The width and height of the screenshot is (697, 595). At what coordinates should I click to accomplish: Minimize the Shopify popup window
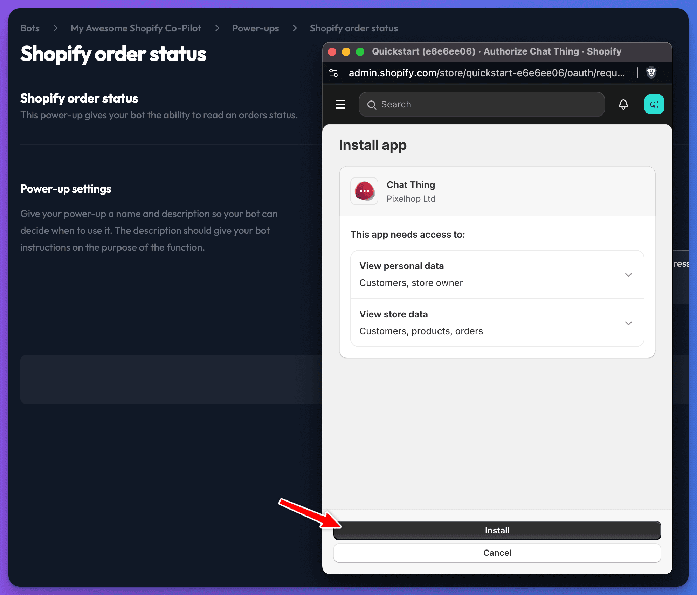(346, 52)
